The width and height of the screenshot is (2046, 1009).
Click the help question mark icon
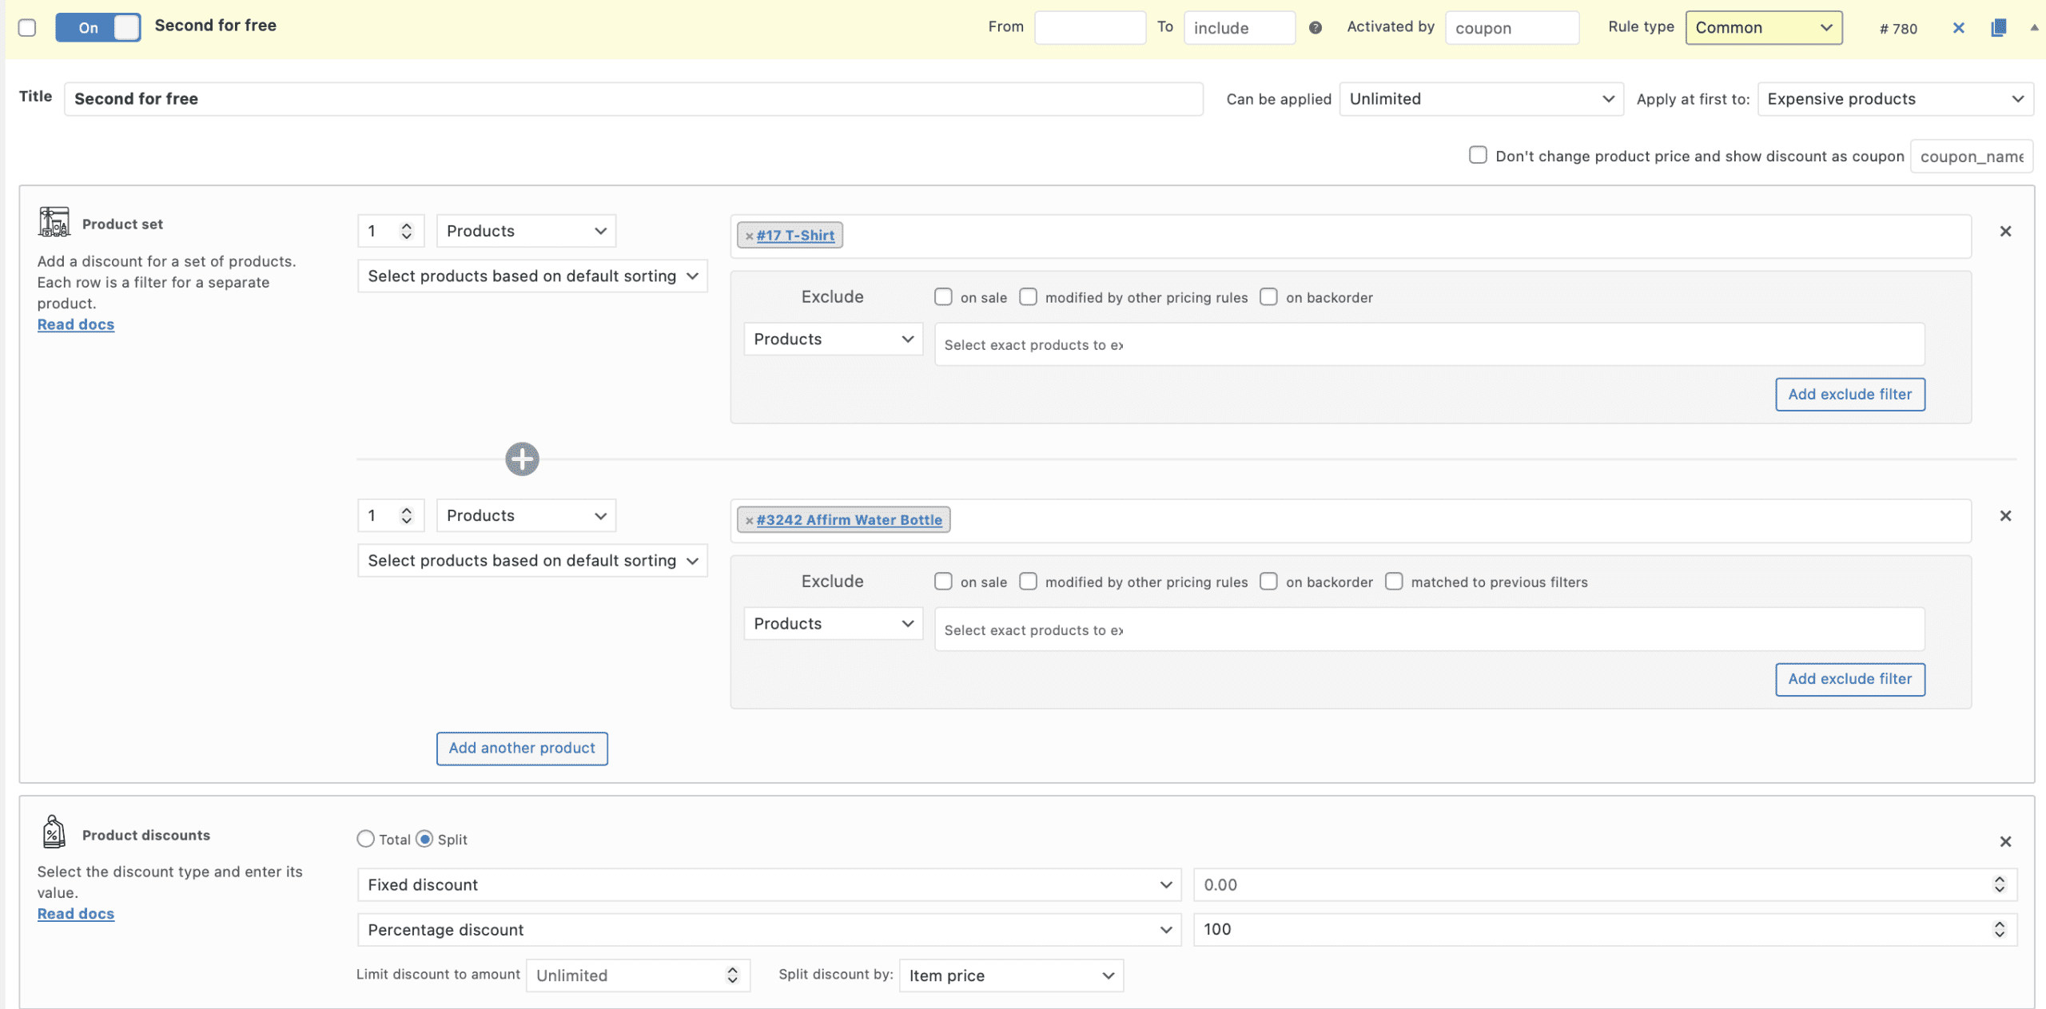(1315, 28)
